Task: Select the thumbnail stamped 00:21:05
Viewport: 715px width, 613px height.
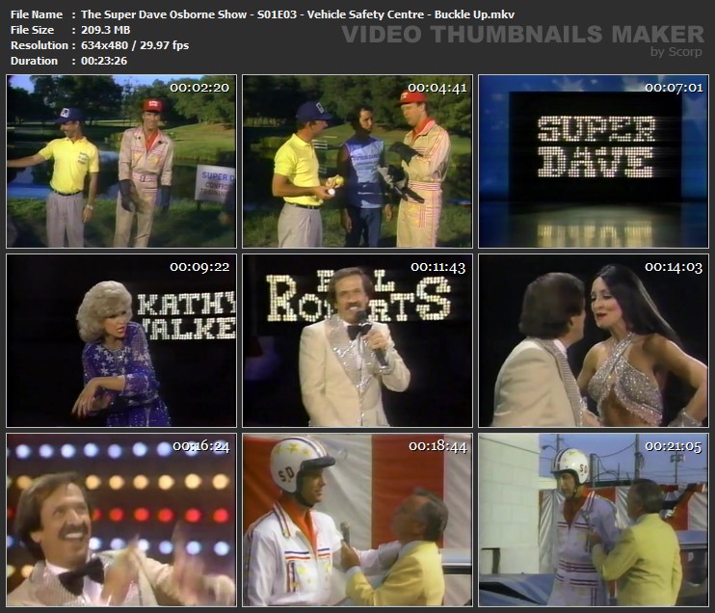Action: (594, 520)
